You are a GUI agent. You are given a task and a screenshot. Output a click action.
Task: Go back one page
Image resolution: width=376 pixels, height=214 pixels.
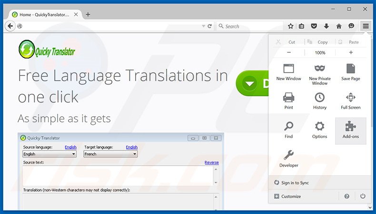pos(10,26)
